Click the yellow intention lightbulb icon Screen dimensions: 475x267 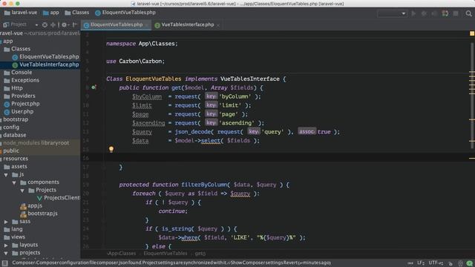111,149
